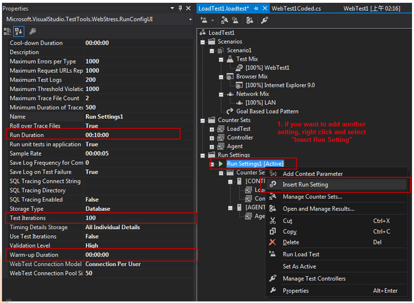
Task: Open the Properties object selector dropdown
Action: 190,19
